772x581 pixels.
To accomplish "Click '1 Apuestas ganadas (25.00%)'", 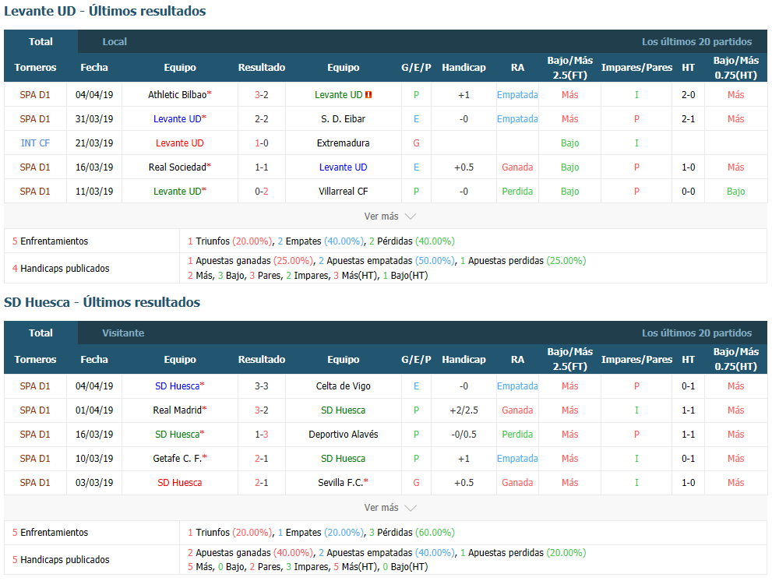I will click(x=251, y=261).
